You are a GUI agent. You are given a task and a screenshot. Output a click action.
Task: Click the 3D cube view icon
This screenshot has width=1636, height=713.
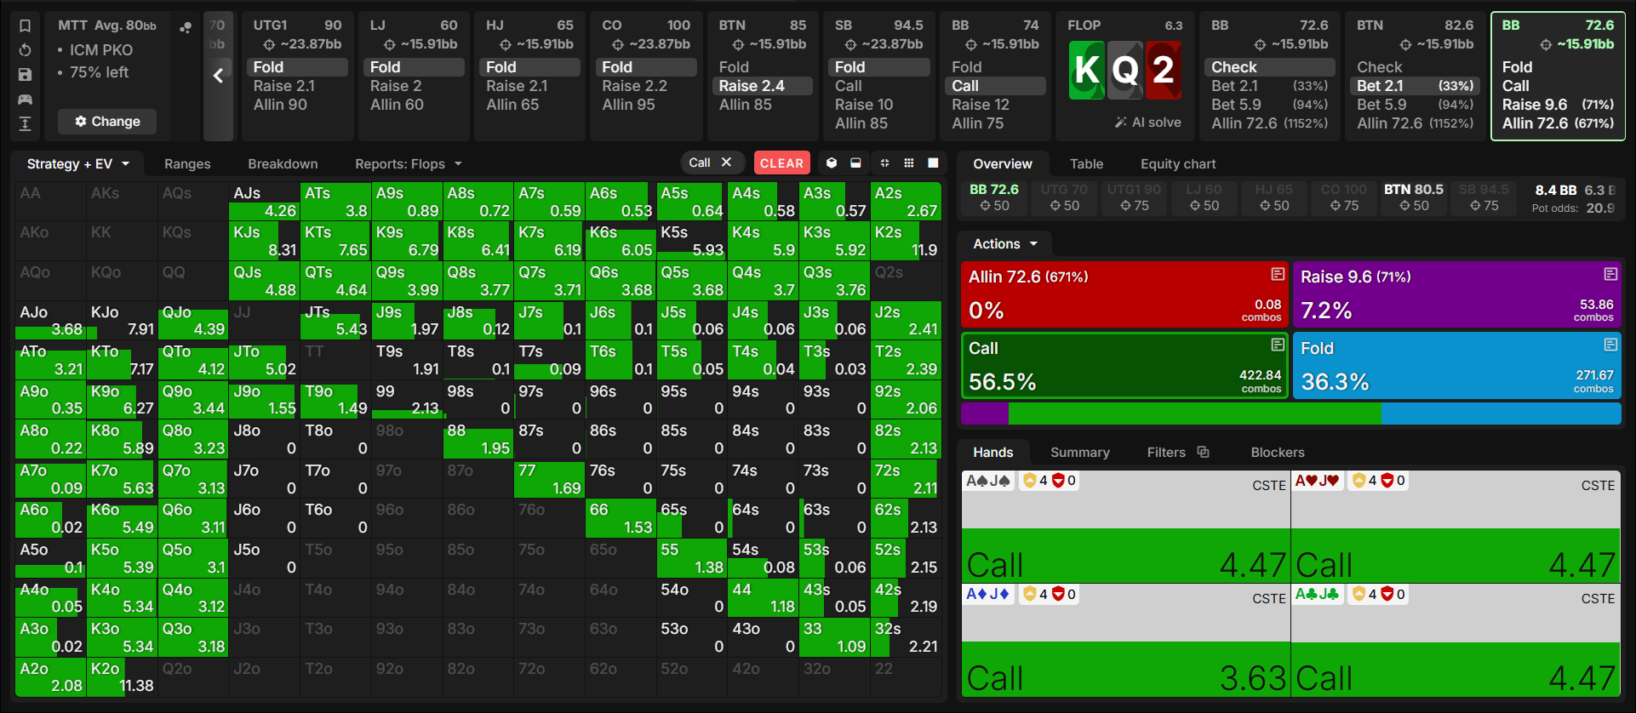832,163
